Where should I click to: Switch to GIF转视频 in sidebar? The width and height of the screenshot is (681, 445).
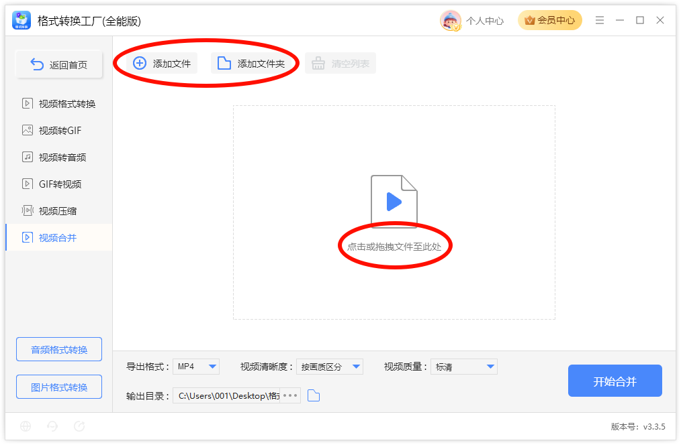pos(58,184)
